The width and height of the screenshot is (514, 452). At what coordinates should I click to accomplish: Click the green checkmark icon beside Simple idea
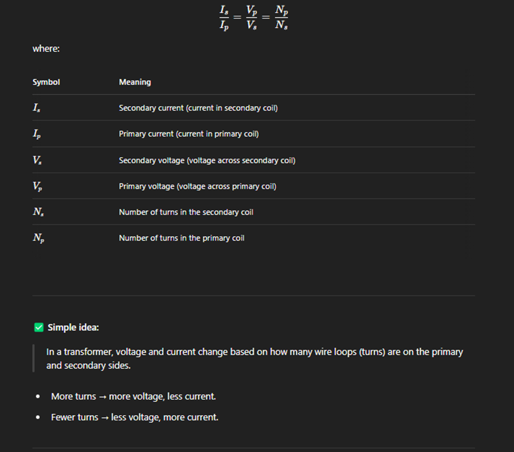[38, 327]
